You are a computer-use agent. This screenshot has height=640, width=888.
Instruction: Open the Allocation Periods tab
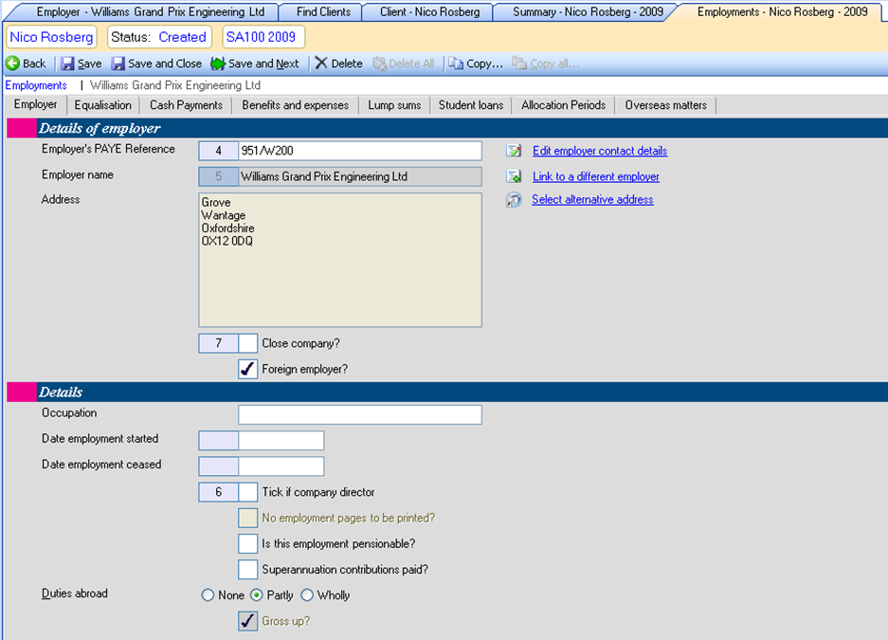pos(563,105)
